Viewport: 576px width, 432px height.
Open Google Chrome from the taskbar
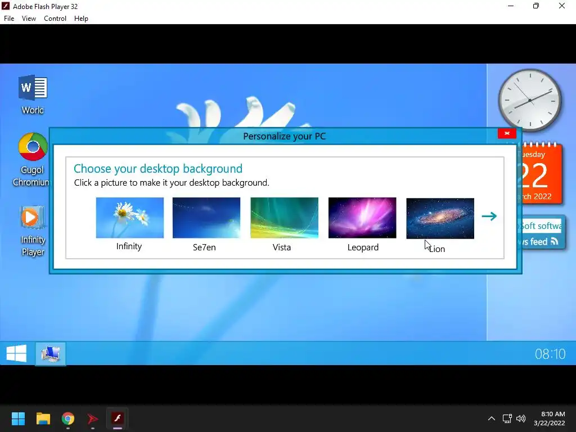pyautogui.click(x=68, y=418)
